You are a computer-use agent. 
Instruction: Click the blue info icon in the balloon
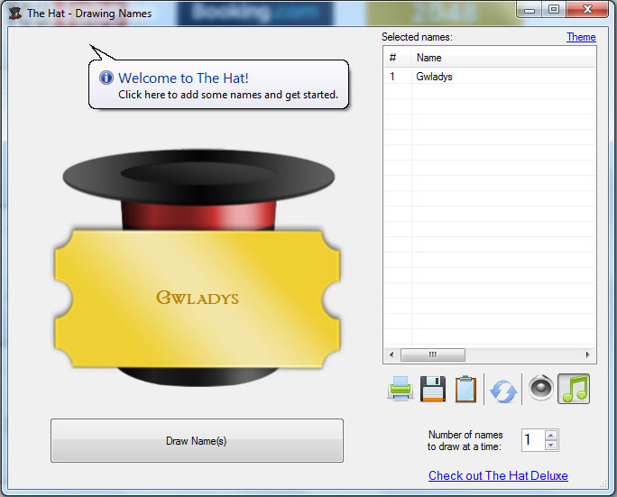[106, 78]
